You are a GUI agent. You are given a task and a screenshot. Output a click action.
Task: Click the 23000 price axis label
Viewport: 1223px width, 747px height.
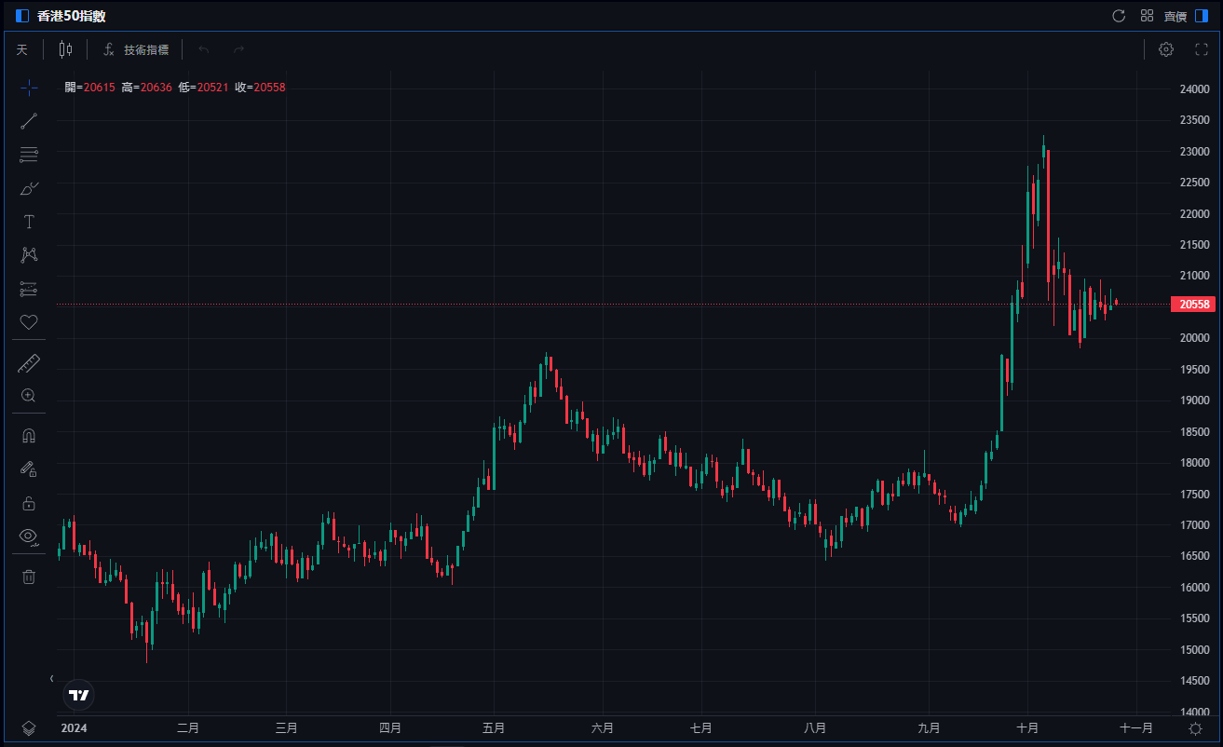click(x=1194, y=152)
